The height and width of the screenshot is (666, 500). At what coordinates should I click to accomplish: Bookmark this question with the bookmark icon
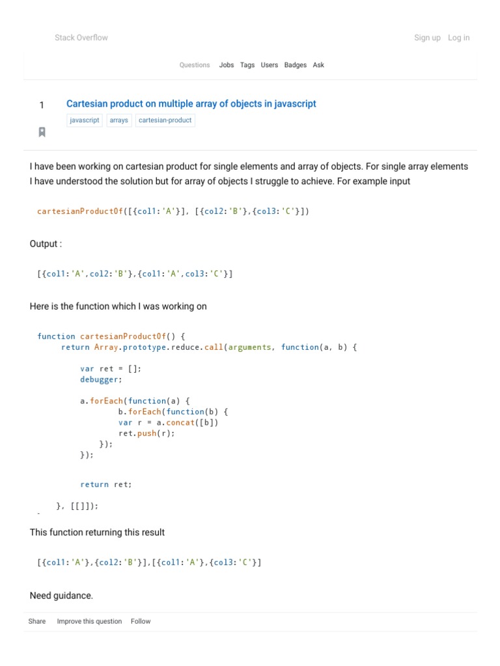42,132
